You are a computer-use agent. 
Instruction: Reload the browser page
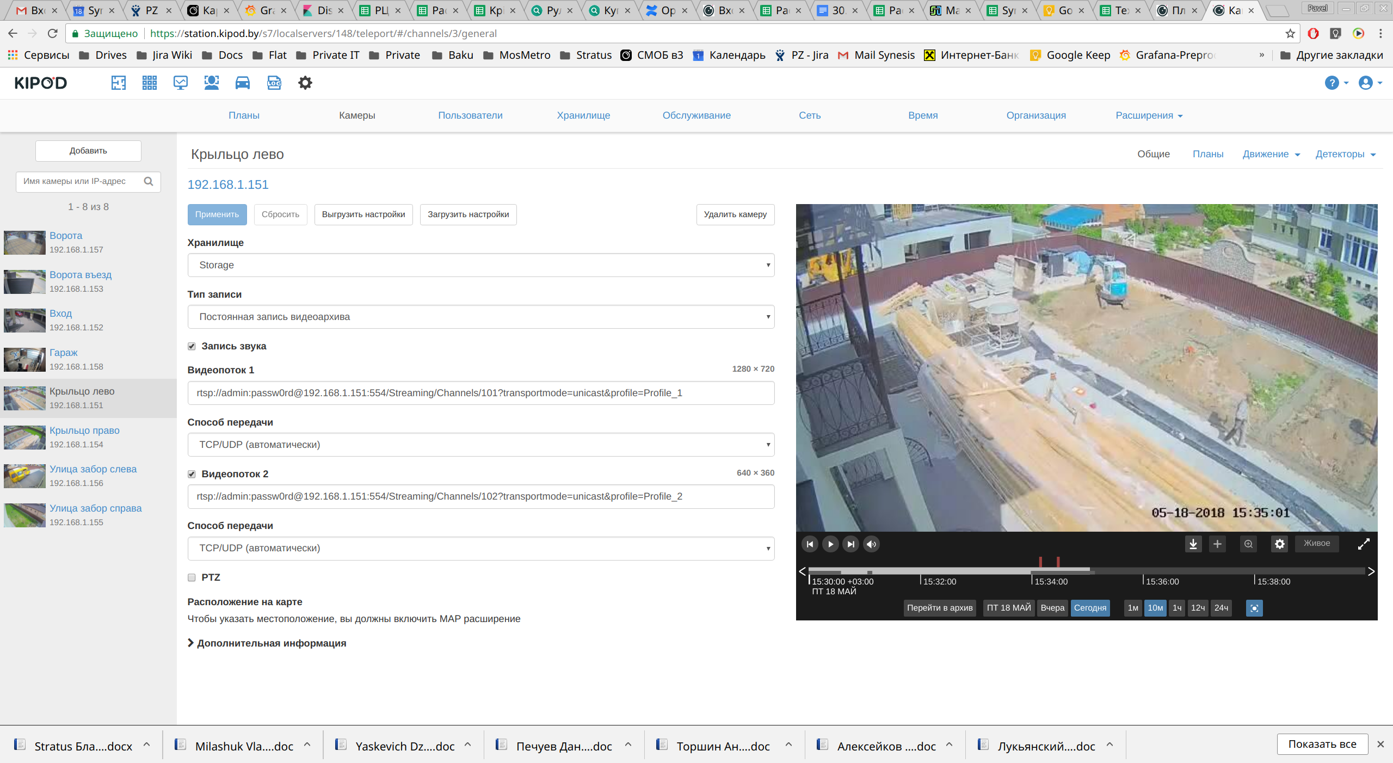(52, 33)
